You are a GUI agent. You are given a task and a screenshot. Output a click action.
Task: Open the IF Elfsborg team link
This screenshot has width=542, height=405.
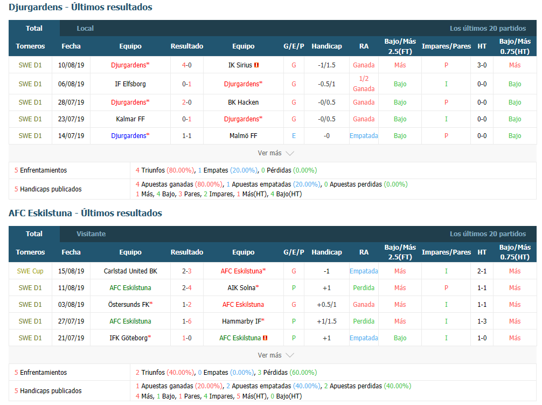click(x=130, y=84)
